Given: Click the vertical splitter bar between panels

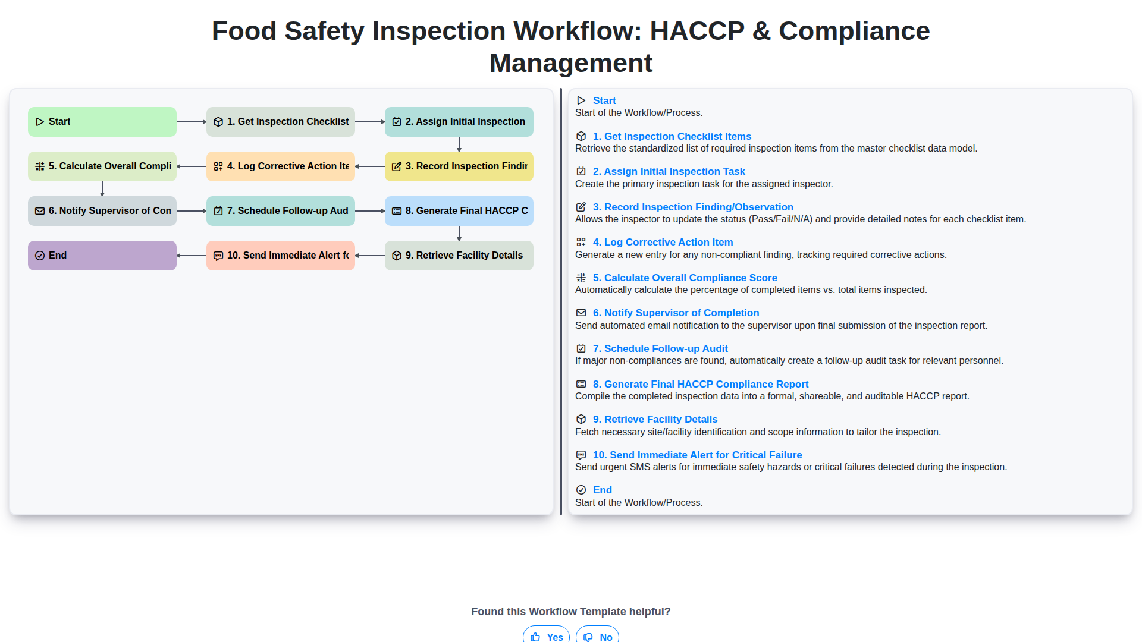Looking at the screenshot, I should tap(561, 302).
